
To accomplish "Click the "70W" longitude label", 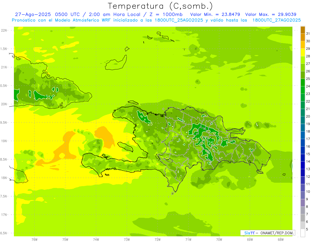I will [219, 240].
